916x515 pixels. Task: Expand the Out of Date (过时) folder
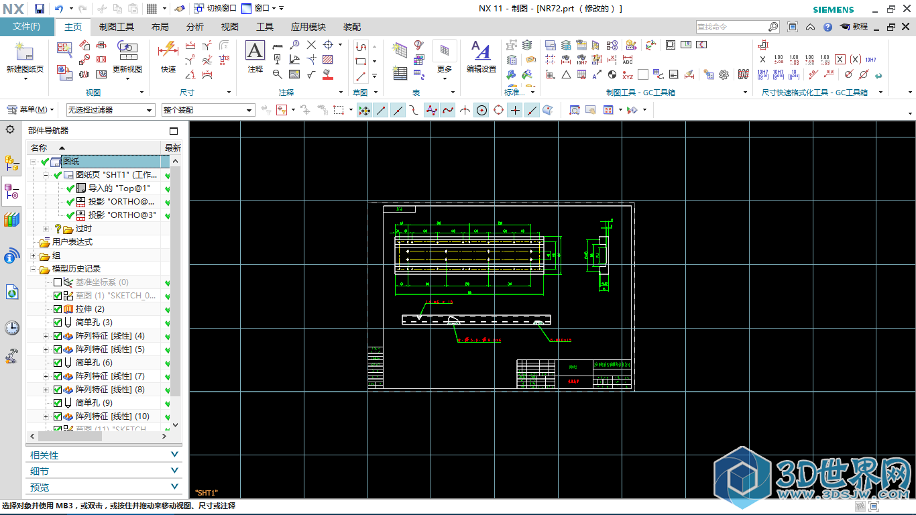point(46,229)
